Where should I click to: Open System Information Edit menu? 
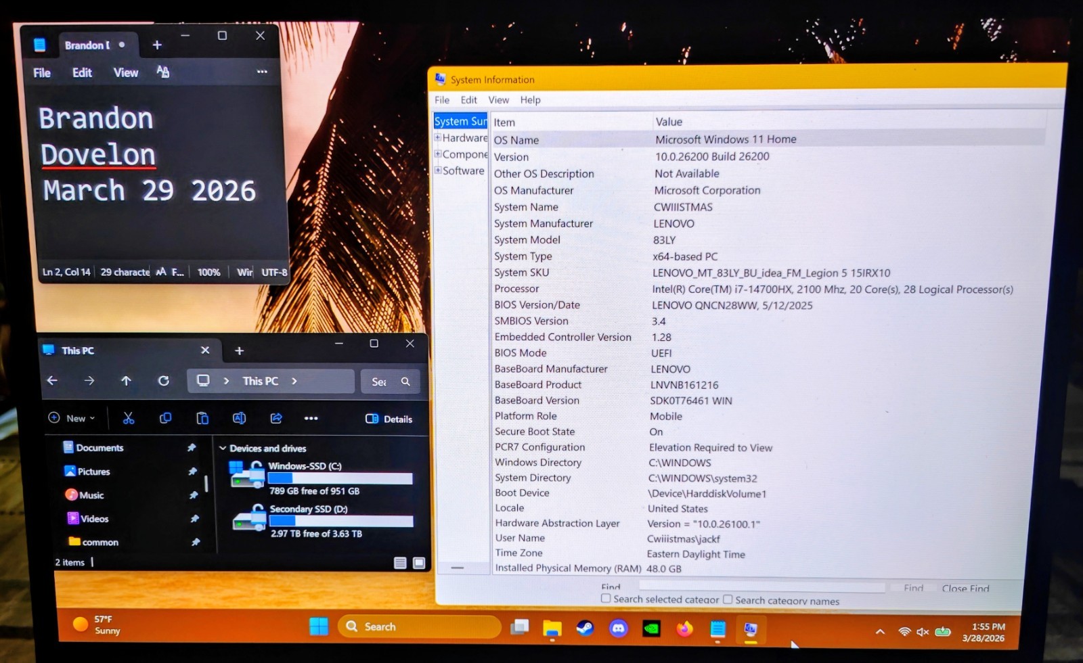coord(469,99)
